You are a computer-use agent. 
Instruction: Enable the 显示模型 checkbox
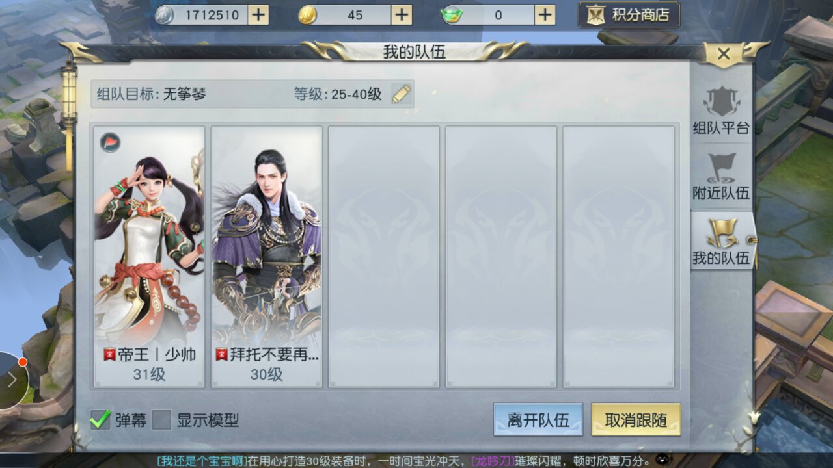click(161, 420)
